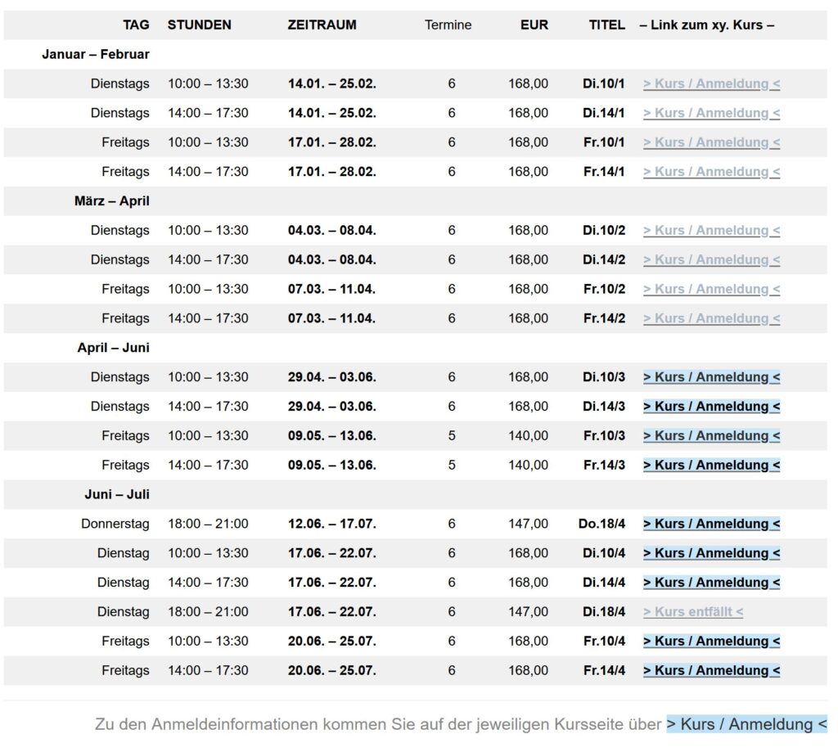The height and width of the screenshot is (752, 838).
Task: Follow the registration link for Di.14/2
Action: (x=711, y=260)
